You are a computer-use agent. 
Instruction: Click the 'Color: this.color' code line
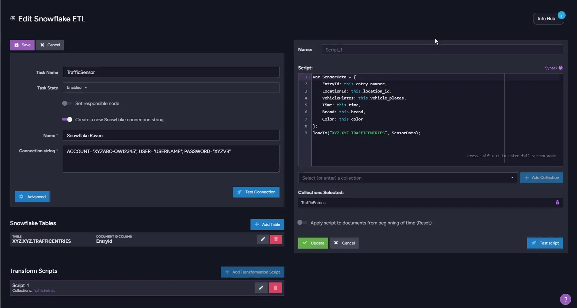[342, 119]
